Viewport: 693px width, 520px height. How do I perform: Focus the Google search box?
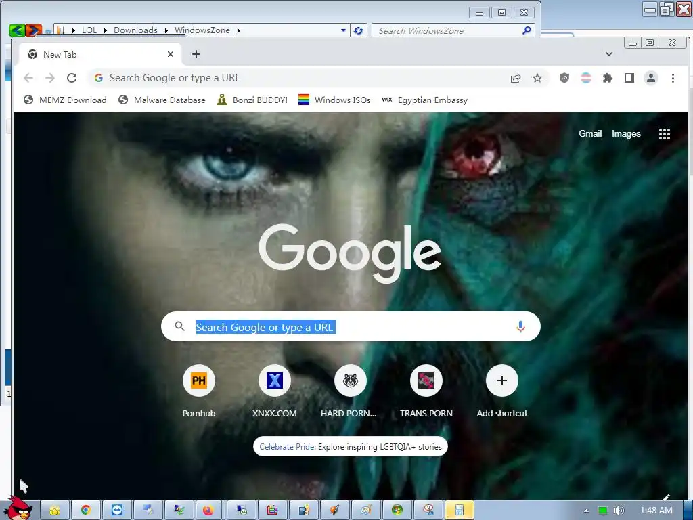pos(351,326)
